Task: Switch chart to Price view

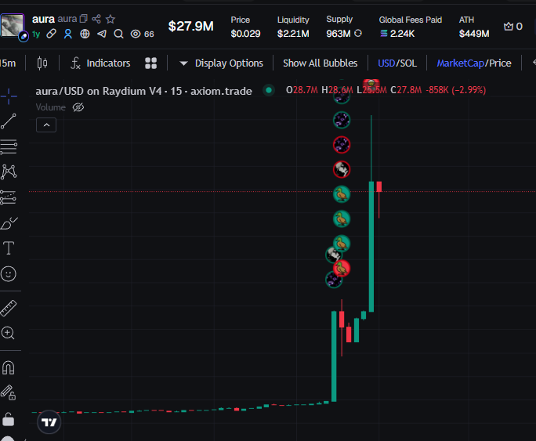Action: [501, 63]
